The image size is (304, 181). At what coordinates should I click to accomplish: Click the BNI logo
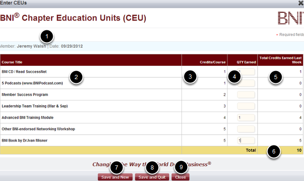pyautogui.click(x=291, y=18)
